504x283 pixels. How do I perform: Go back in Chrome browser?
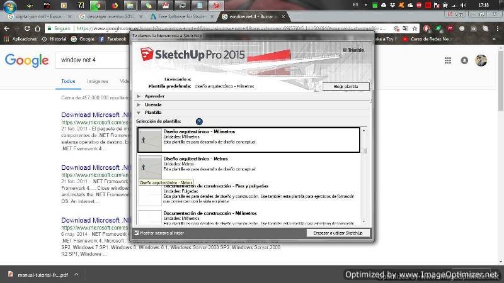click(7, 28)
